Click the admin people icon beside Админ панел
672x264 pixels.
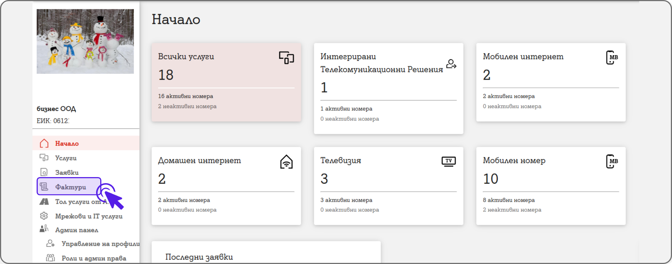tap(44, 229)
